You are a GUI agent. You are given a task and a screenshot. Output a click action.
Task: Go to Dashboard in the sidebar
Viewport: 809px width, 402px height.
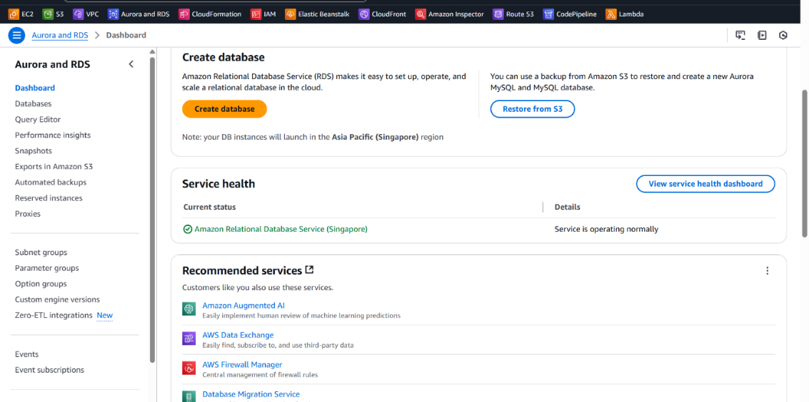(35, 88)
